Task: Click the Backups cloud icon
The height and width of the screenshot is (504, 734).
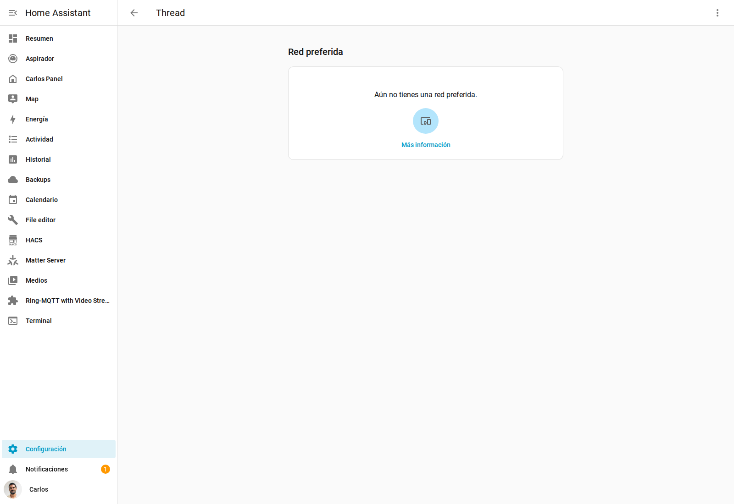Action: tap(13, 180)
